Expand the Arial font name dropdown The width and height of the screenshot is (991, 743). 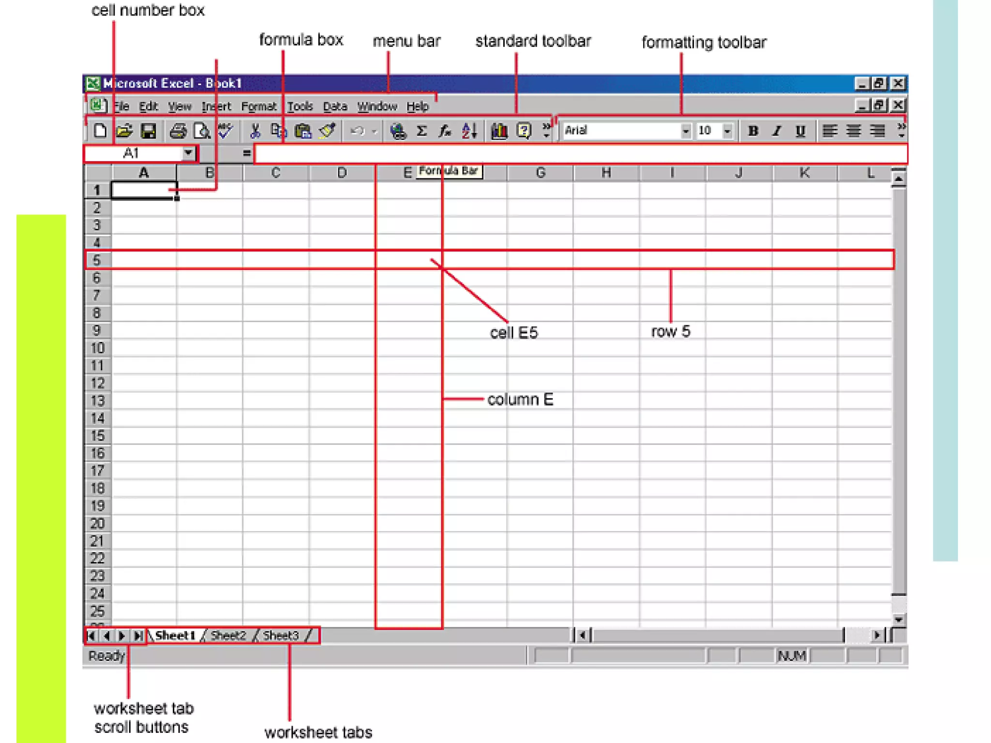(x=685, y=131)
